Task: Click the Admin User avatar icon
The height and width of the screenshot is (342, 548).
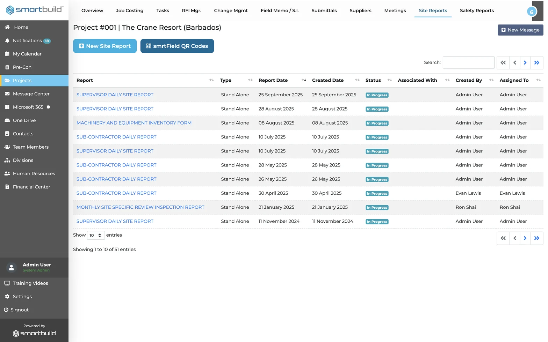Action: point(12,267)
